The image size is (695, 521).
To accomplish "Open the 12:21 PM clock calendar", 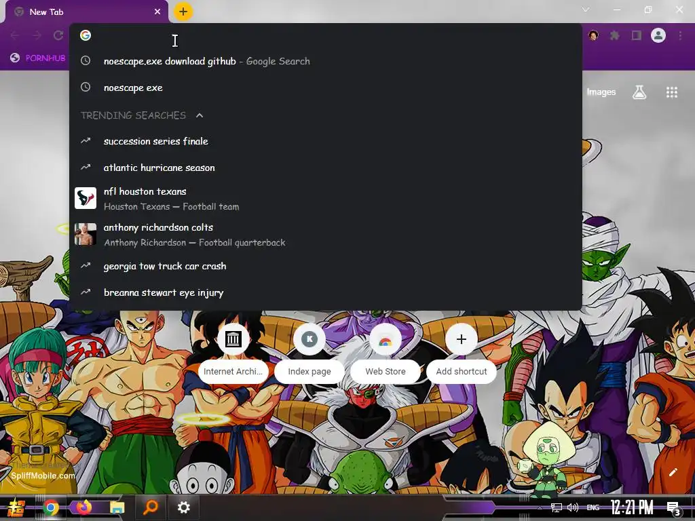I will click(x=632, y=507).
